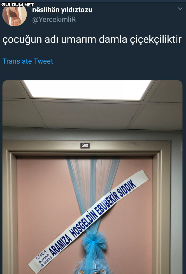Open the attached photo on pink door area

coord(92,177)
